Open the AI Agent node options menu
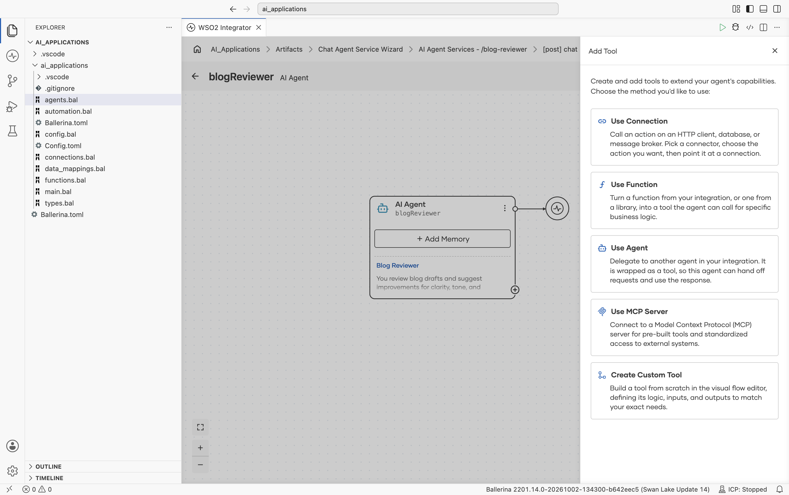The height and width of the screenshot is (495, 789). point(505,208)
